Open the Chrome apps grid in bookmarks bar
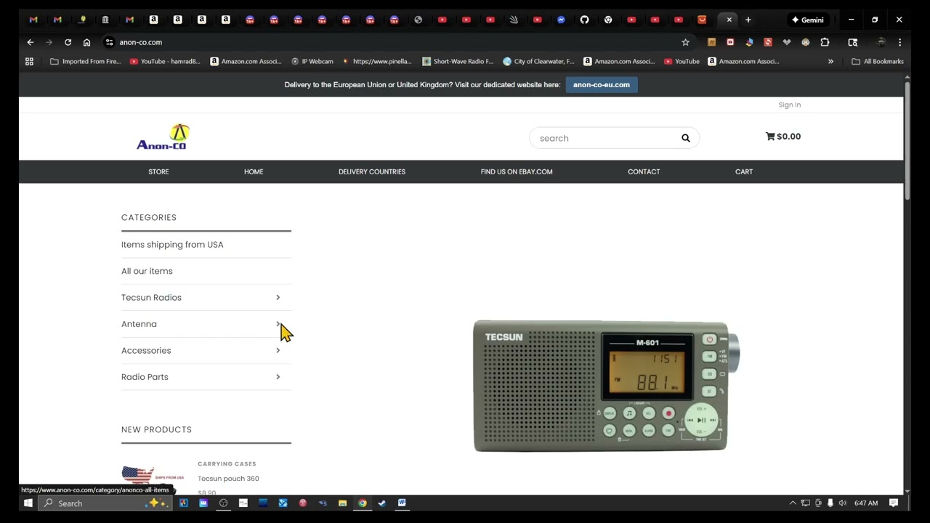Image resolution: width=930 pixels, height=523 pixels. point(29,62)
